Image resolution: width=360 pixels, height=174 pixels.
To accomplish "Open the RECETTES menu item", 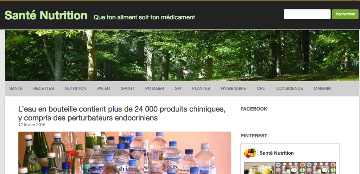I will click(44, 88).
